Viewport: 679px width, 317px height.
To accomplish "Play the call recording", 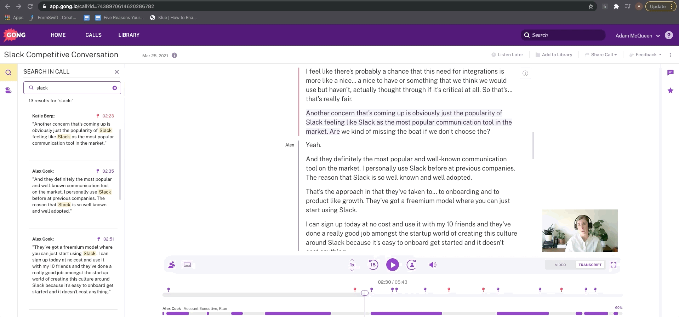I will coord(392,265).
